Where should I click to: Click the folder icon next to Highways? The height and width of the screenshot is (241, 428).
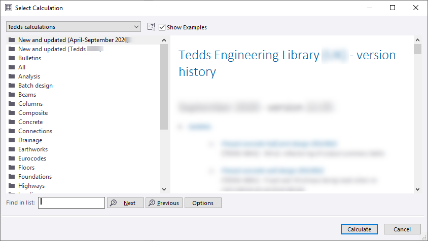12,186
